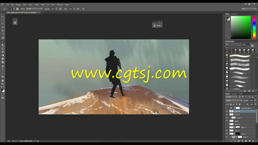Open the Brush panel toggle in options bar
Screen dimensions: 258x145
(17, 9)
